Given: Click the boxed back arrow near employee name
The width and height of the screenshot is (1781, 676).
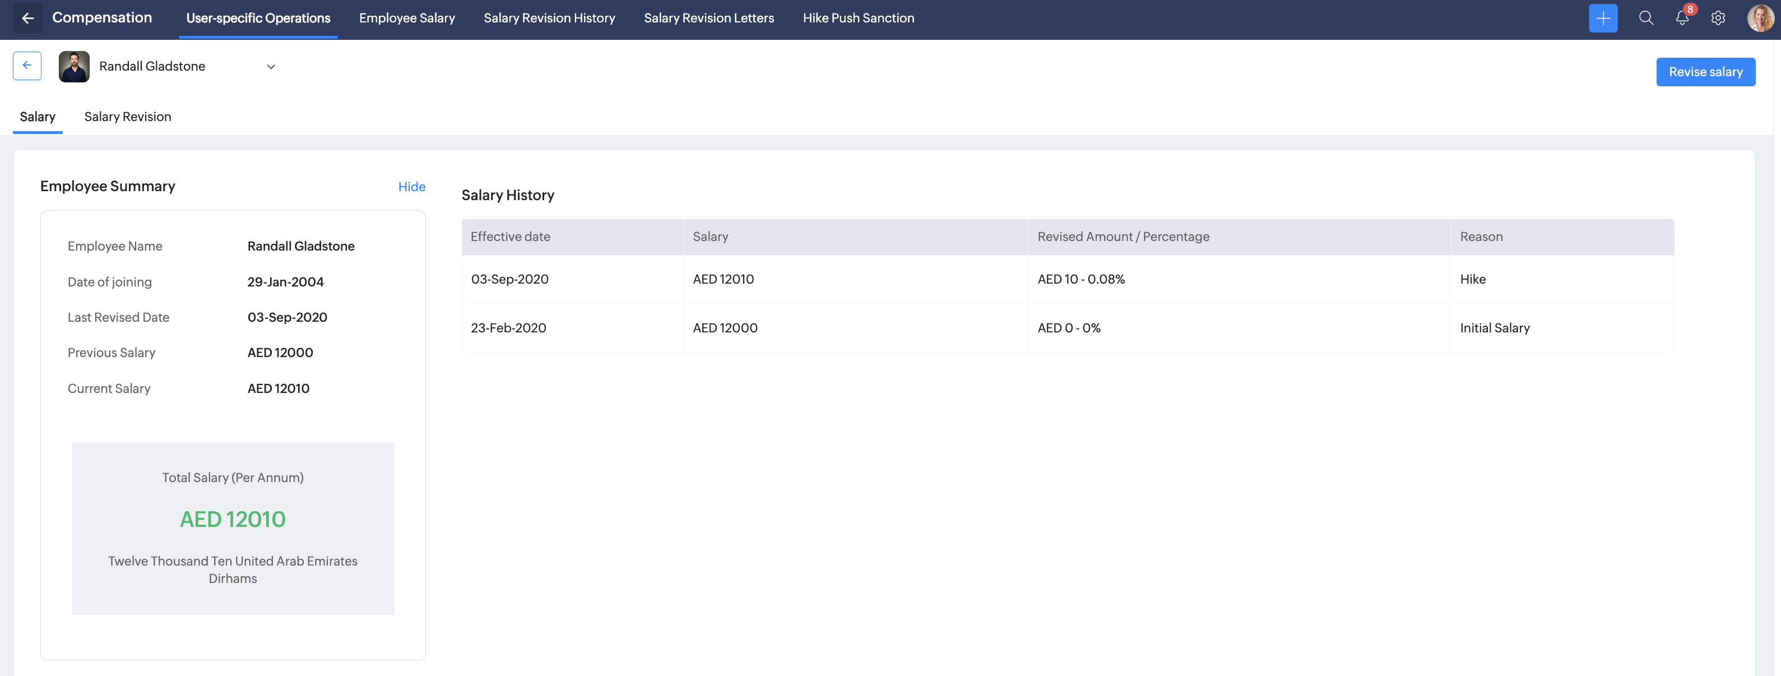Looking at the screenshot, I should coord(27,66).
